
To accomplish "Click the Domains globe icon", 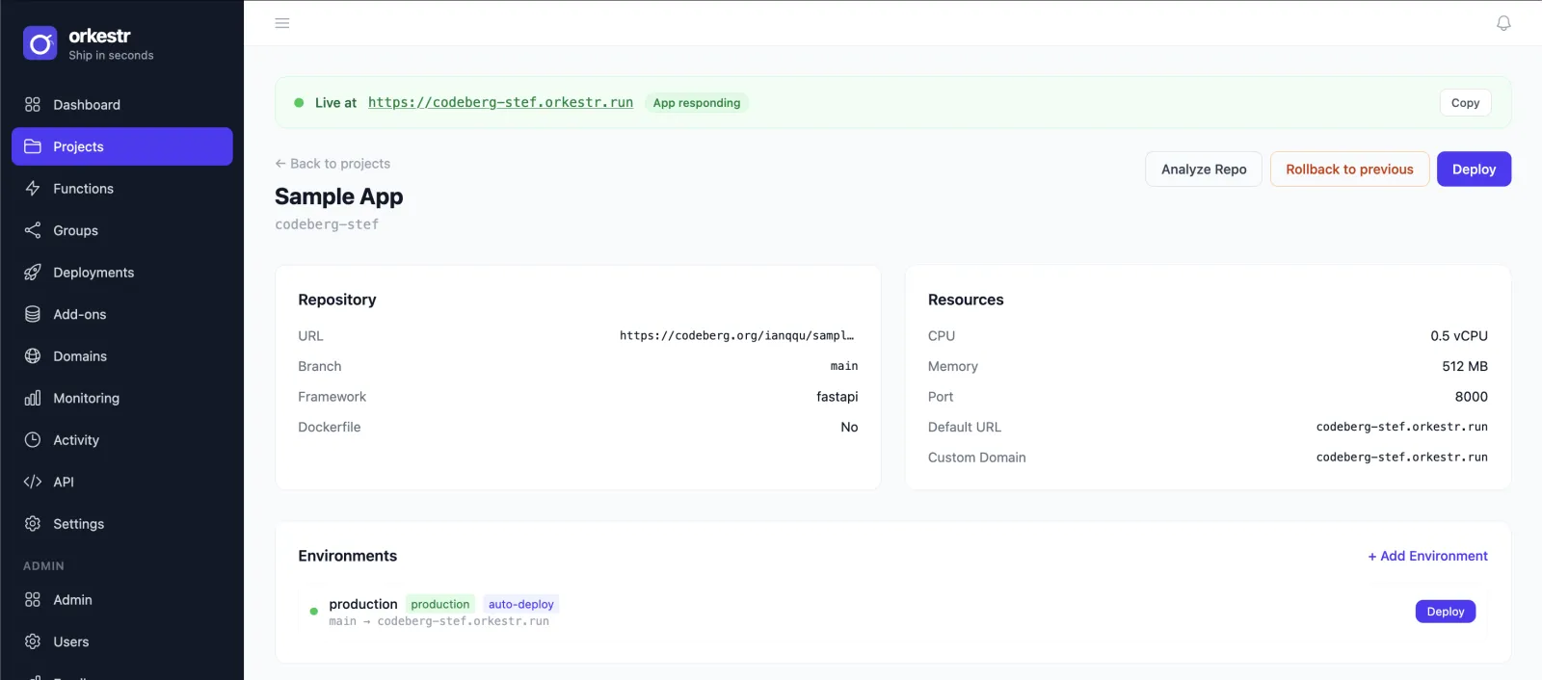I will (x=33, y=356).
